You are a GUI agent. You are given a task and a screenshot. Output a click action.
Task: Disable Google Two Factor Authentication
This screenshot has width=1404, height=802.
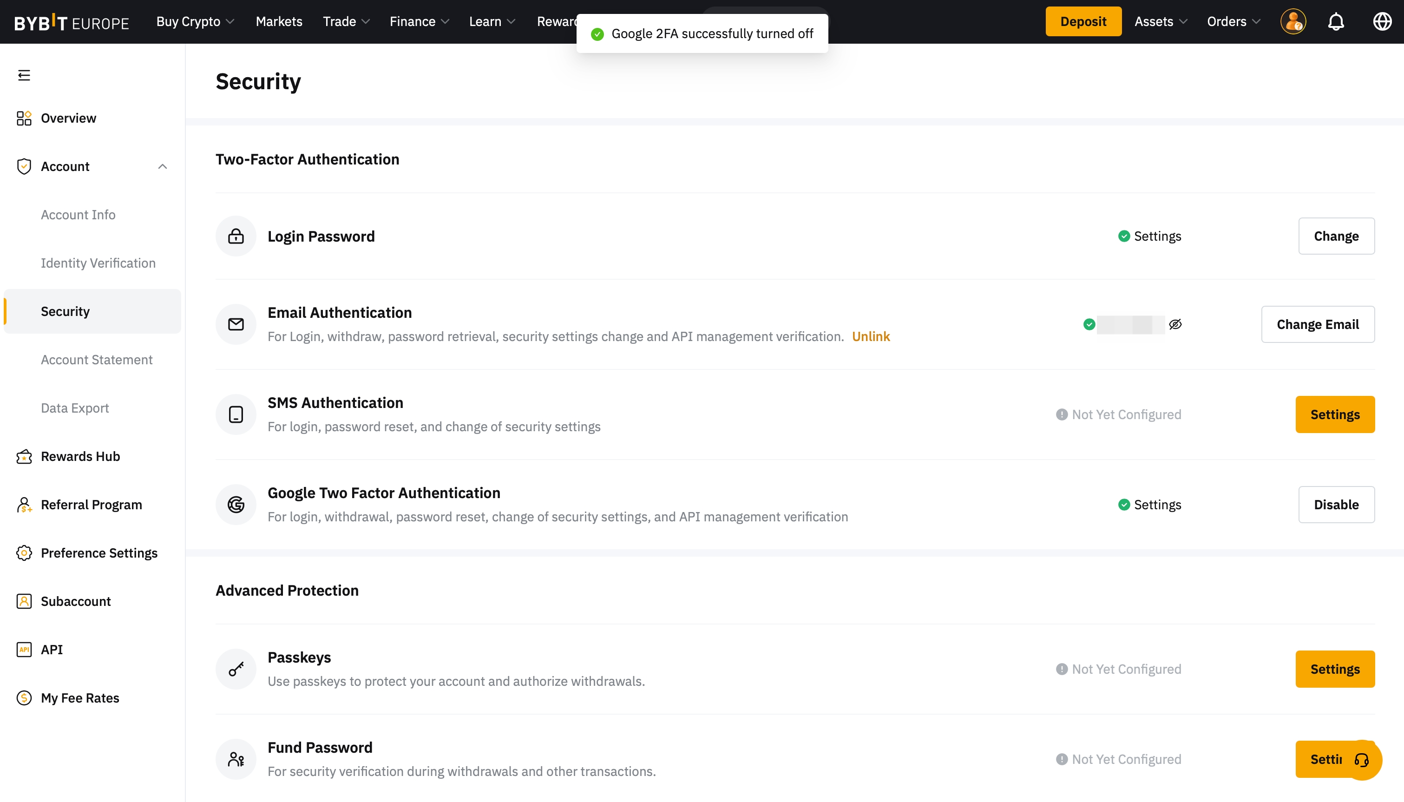[1336, 505]
